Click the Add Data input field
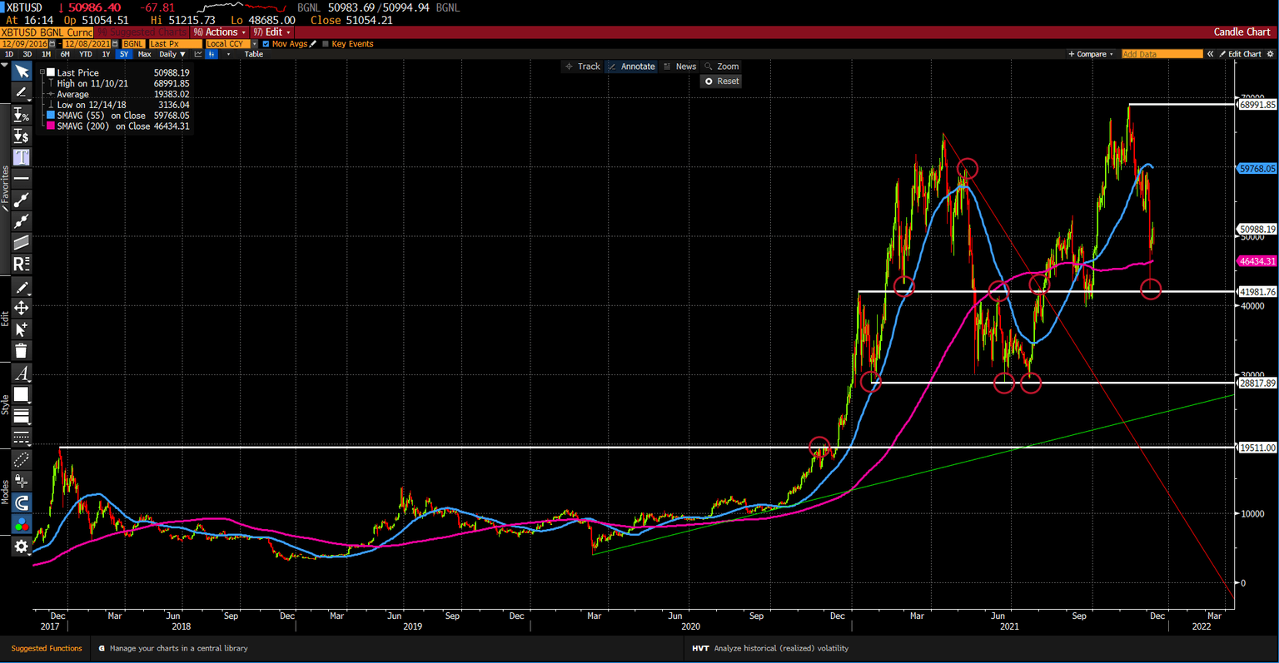Screen dimensions: 1279x663 tap(1161, 54)
